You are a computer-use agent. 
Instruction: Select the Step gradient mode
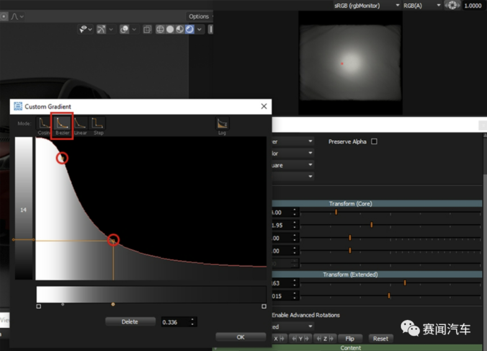(x=98, y=123)
